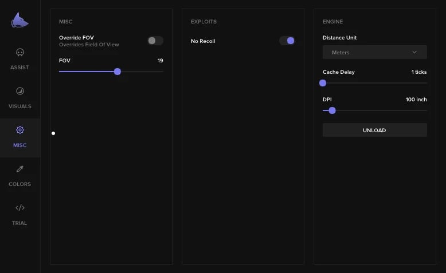Click the DPI slider handle
Image resolution: width=446 pixels, height=273 pixels.
(x=332, y=110)
